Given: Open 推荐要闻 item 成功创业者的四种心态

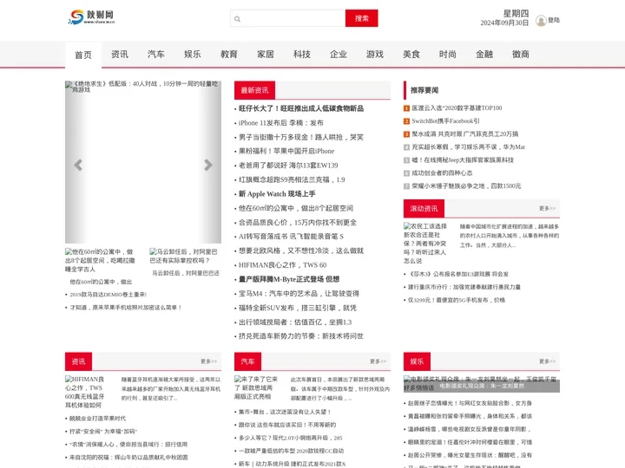Looking at the screenshot, I should click(x=442, y=173).
